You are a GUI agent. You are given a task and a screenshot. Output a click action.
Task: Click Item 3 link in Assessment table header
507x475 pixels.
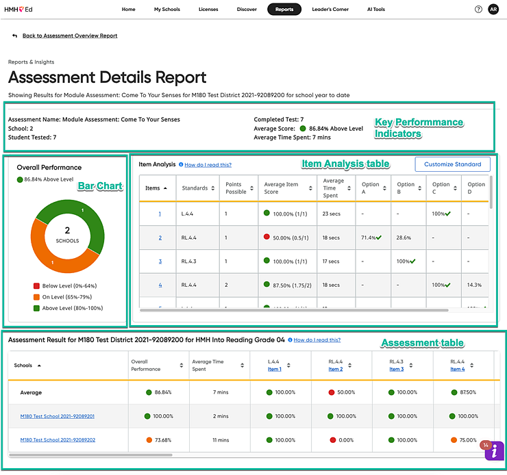pos(397,369)
